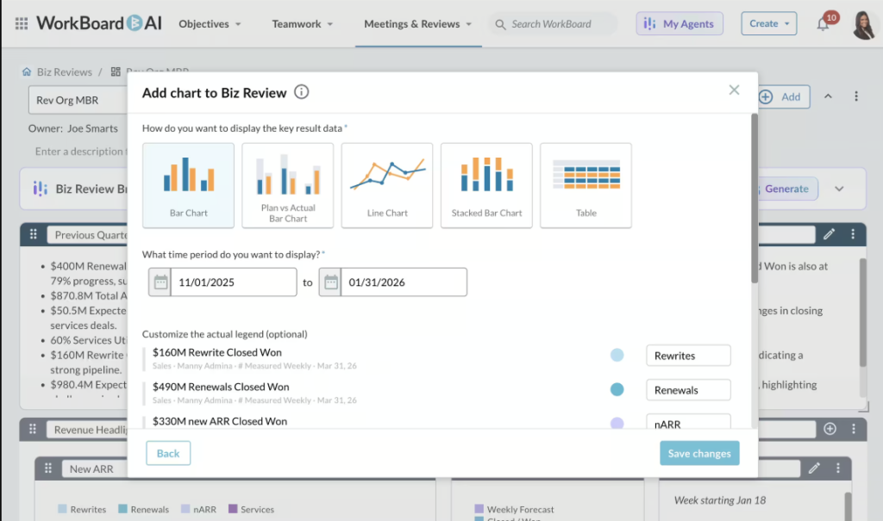
Task: Change the Rewrites legend color swatch
Action: pos(617,355)
